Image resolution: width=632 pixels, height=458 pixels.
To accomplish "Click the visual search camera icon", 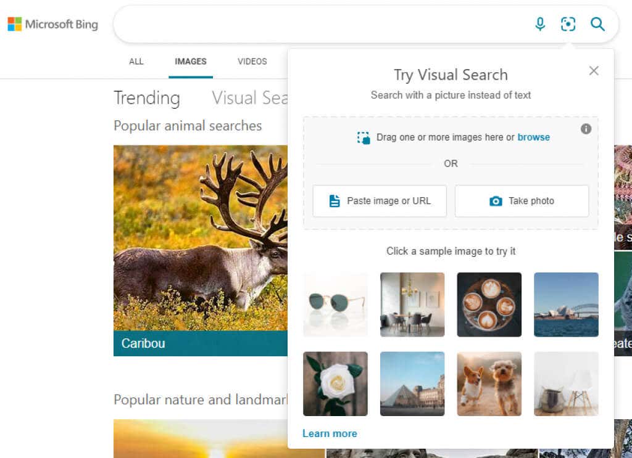I will coord(568,24).
